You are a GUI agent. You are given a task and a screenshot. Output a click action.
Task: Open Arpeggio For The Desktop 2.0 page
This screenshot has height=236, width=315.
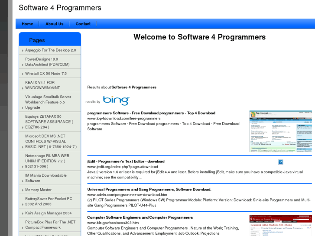(x=51, y=50)
